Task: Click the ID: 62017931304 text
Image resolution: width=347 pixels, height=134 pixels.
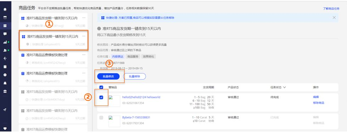Action: (133, 123)
